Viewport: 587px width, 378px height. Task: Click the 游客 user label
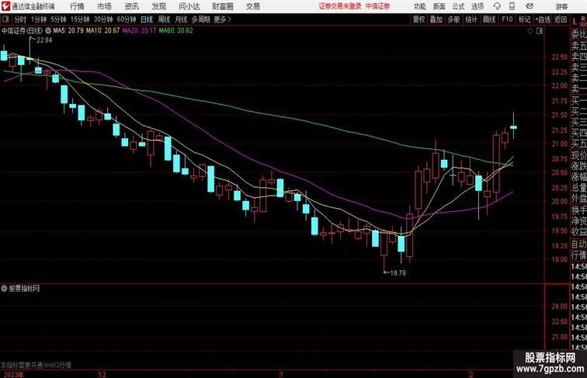[561, 6]
